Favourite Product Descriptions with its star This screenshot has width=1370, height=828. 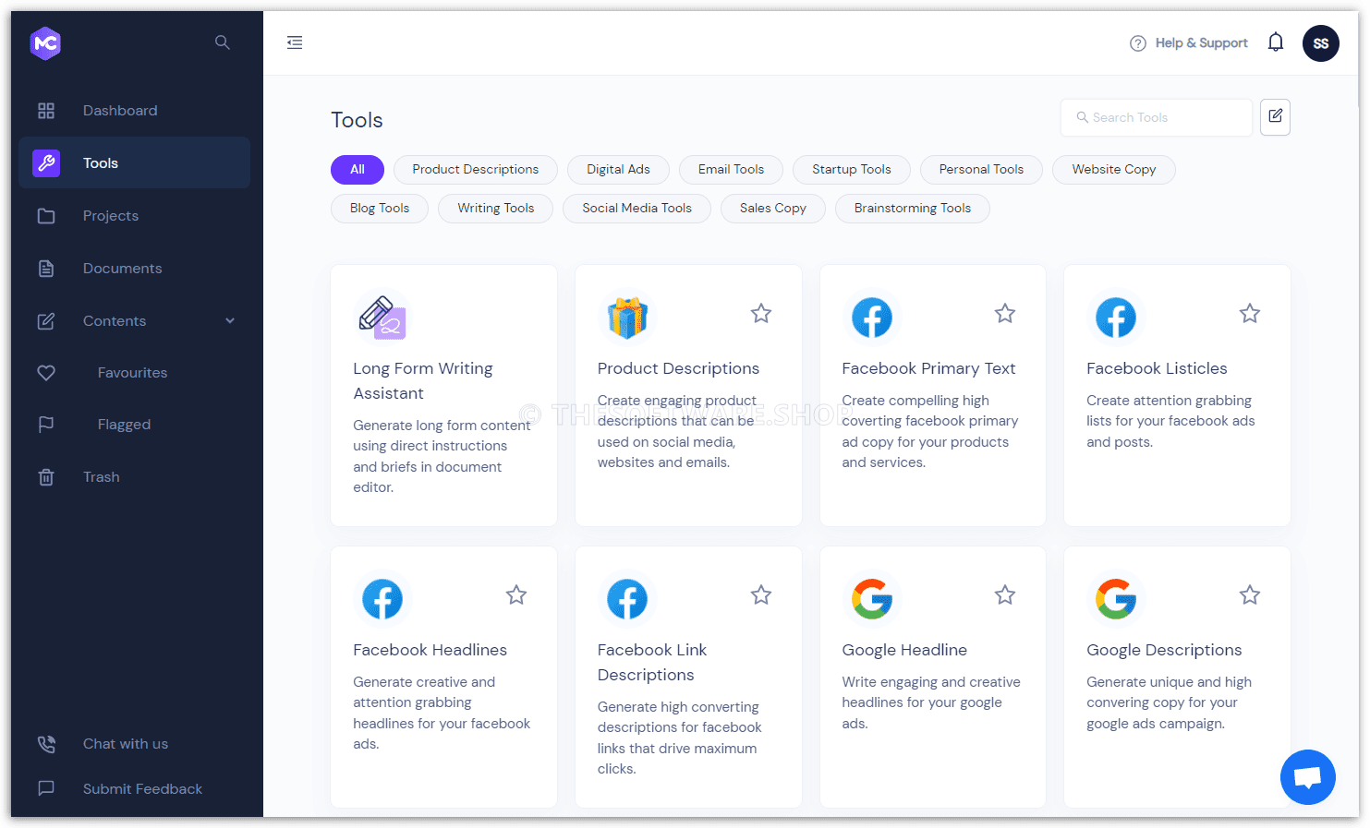761,314
